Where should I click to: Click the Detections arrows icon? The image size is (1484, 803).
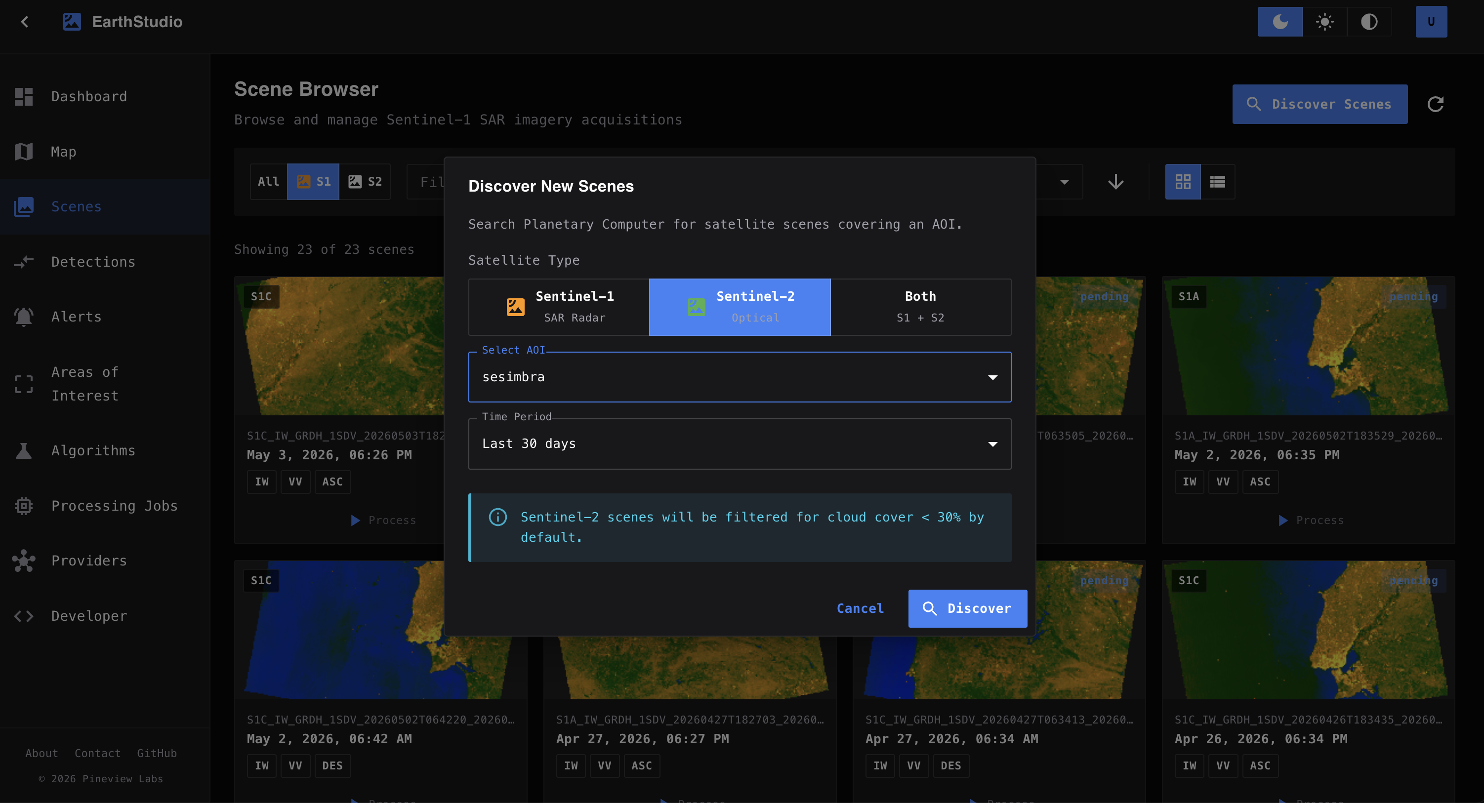click(24, 262)
